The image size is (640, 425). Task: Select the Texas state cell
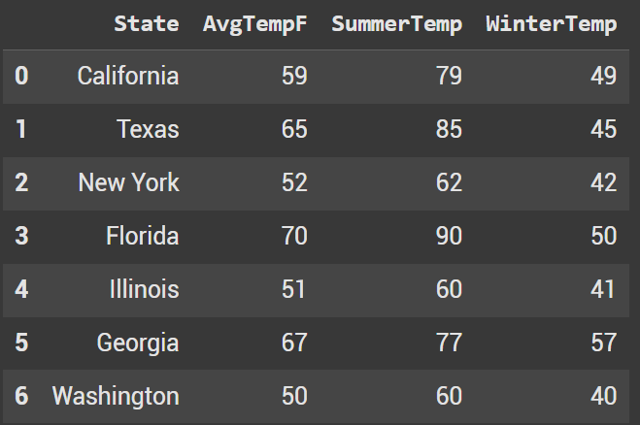[x=148, y=129]
